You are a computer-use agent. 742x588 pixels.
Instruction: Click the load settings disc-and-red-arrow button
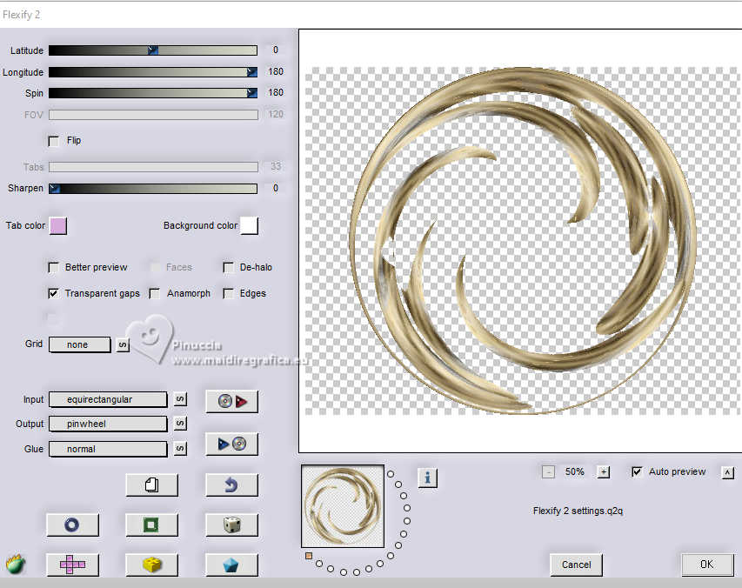tap(232, 402)
